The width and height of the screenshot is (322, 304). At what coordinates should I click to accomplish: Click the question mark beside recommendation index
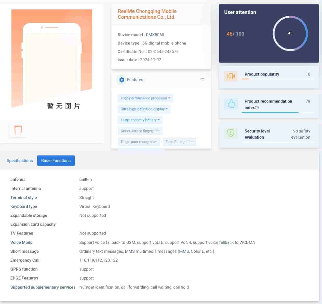[257, 108]
